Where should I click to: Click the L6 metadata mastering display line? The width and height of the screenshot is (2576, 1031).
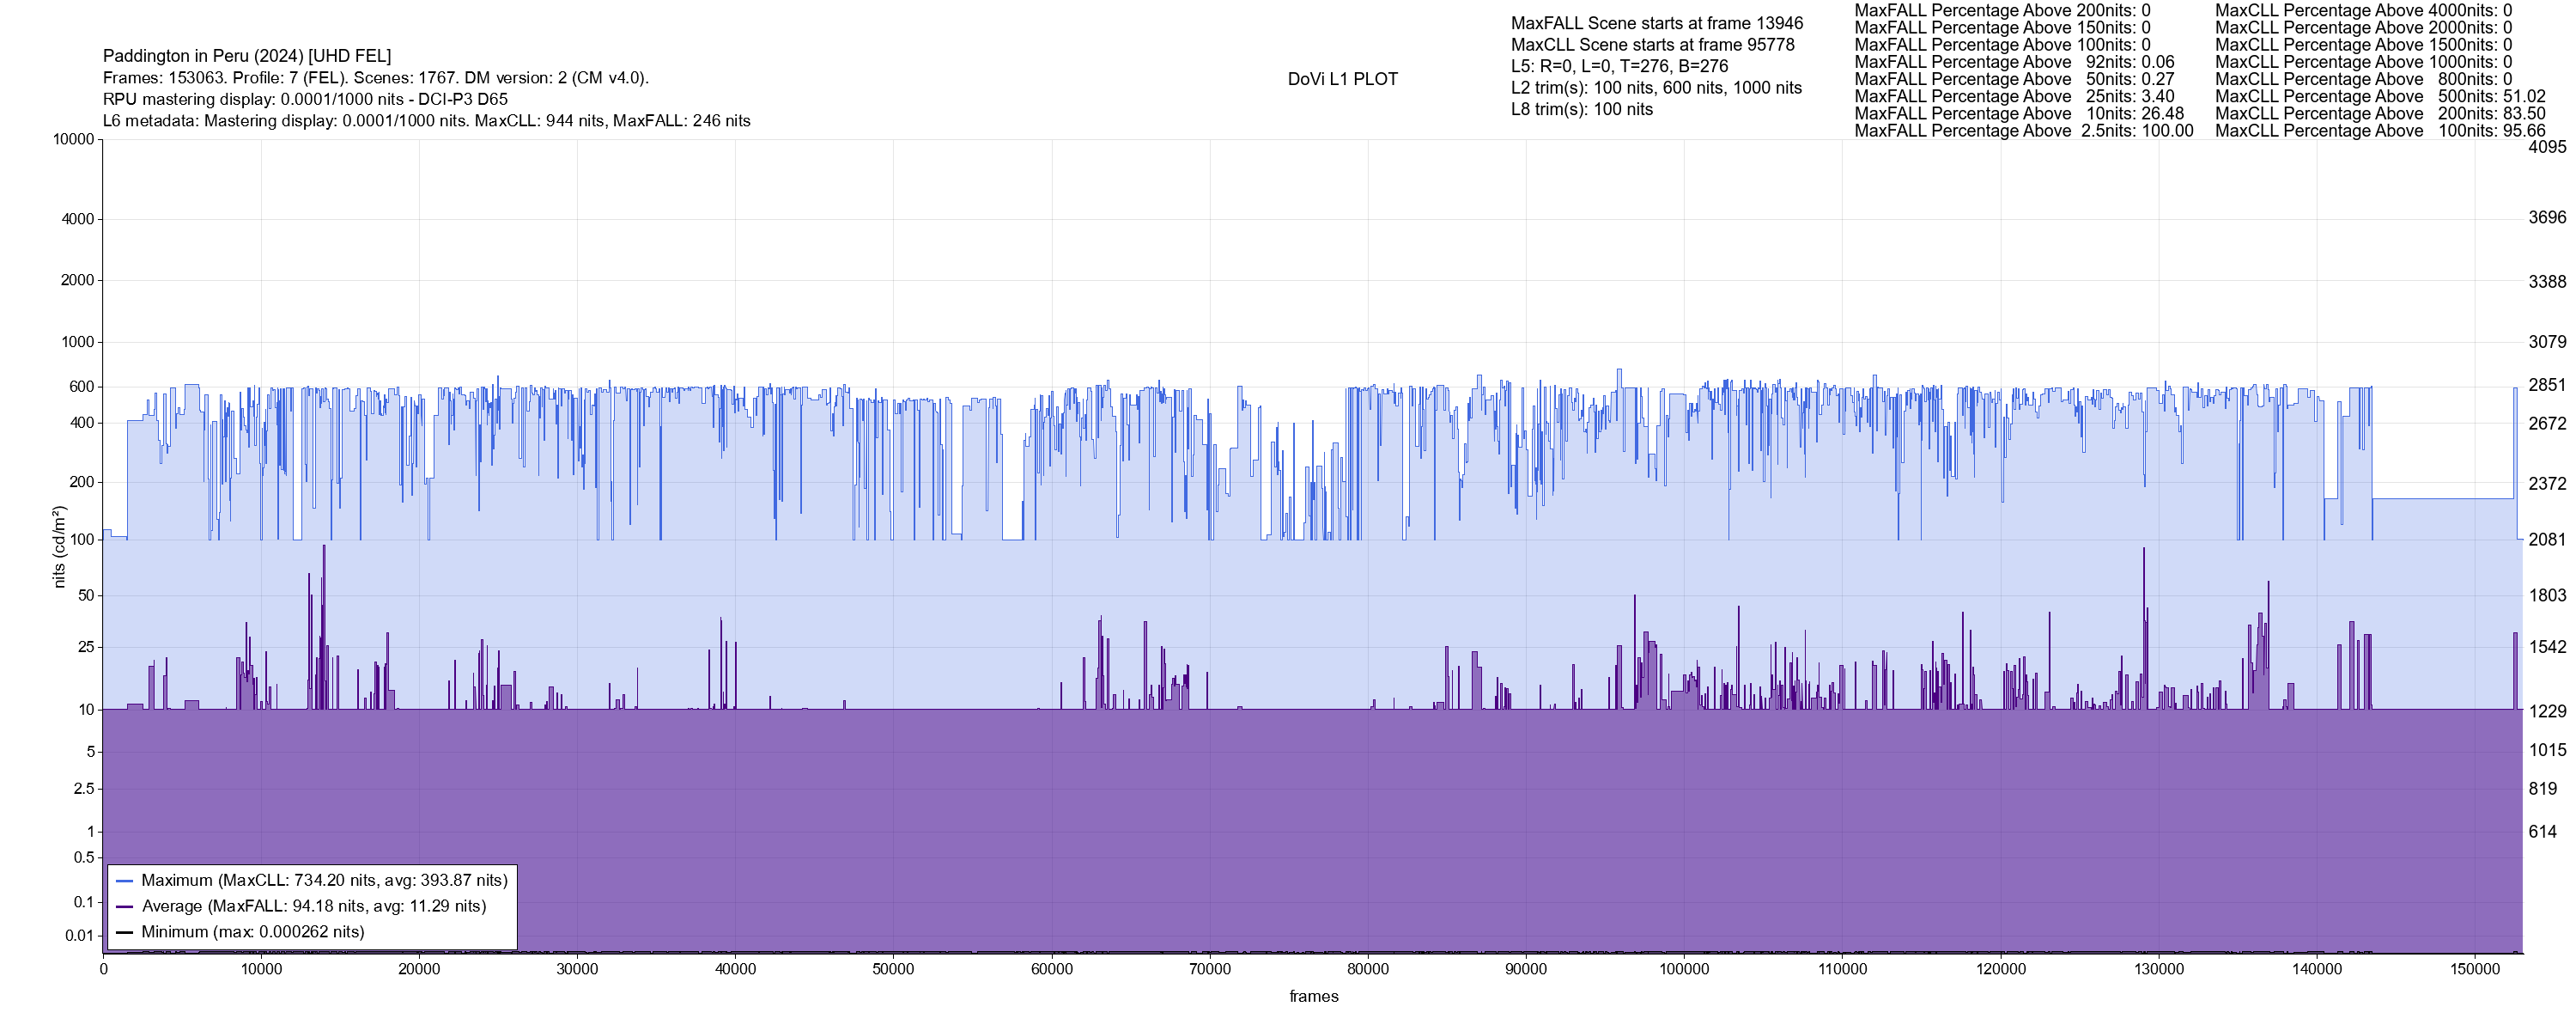pos(426,121)
